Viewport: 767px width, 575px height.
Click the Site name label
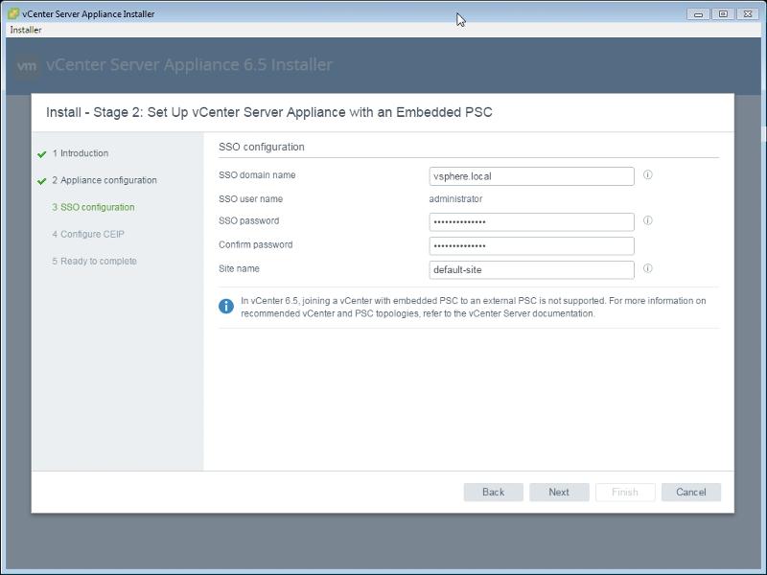point(239,268)
